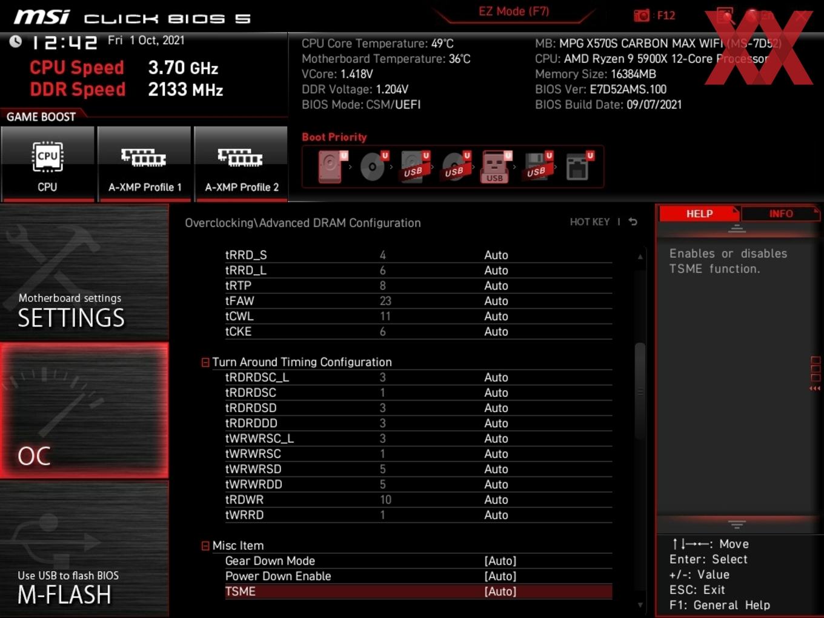This screenshot has height=618, width=824.
Task: Click the side panel triple-arrow collapse icon
Action: tap(815, 388)
